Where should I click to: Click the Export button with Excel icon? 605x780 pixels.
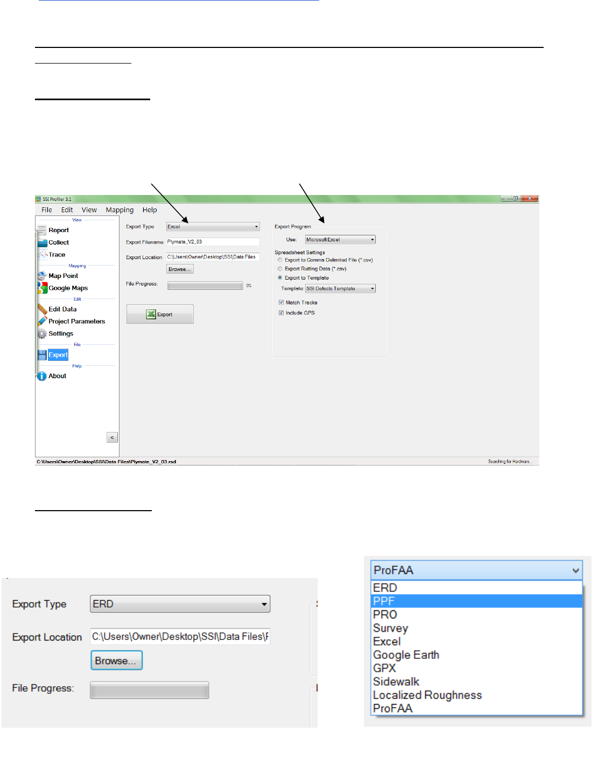160,315
